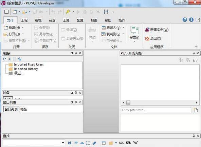The image size is (201, 147).
Task: Click the magnifier search icon beside info icon
Action: pos(198,20)
